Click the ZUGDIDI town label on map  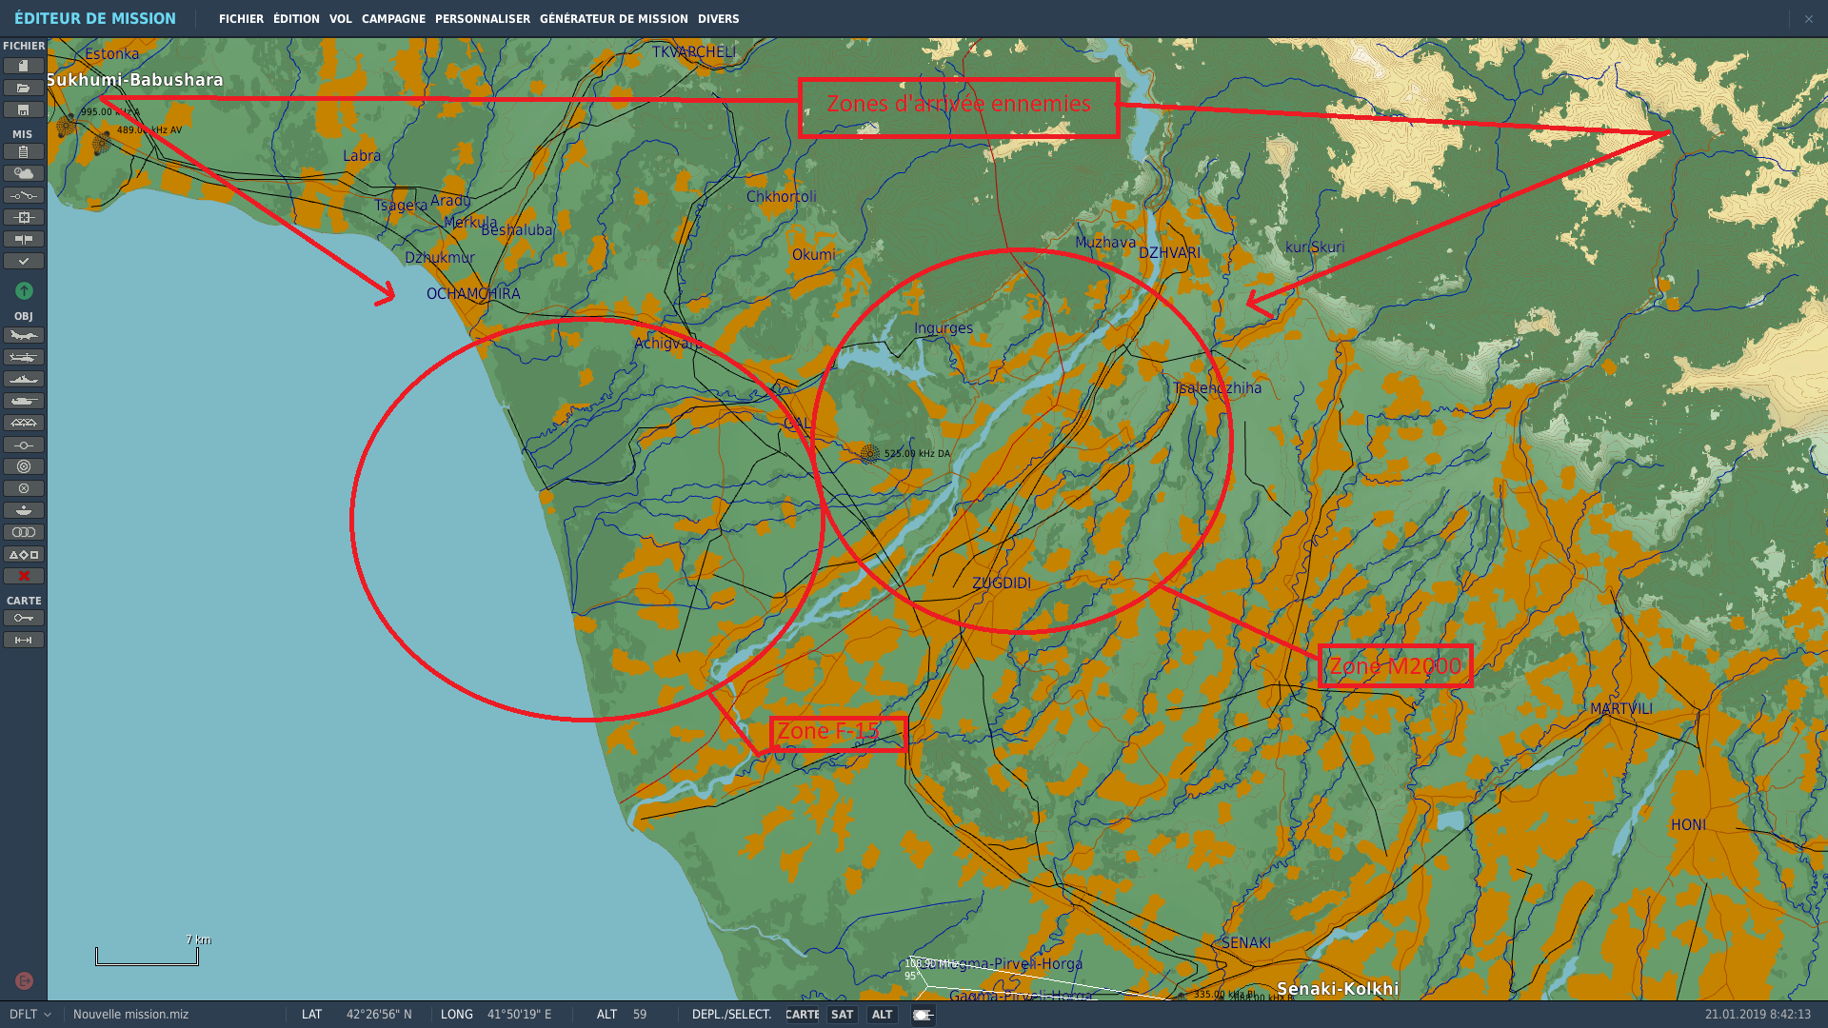click(x=1002, y=583)
